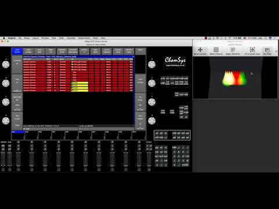
Task: Open the File menu
Action: [x=20, y=38]
